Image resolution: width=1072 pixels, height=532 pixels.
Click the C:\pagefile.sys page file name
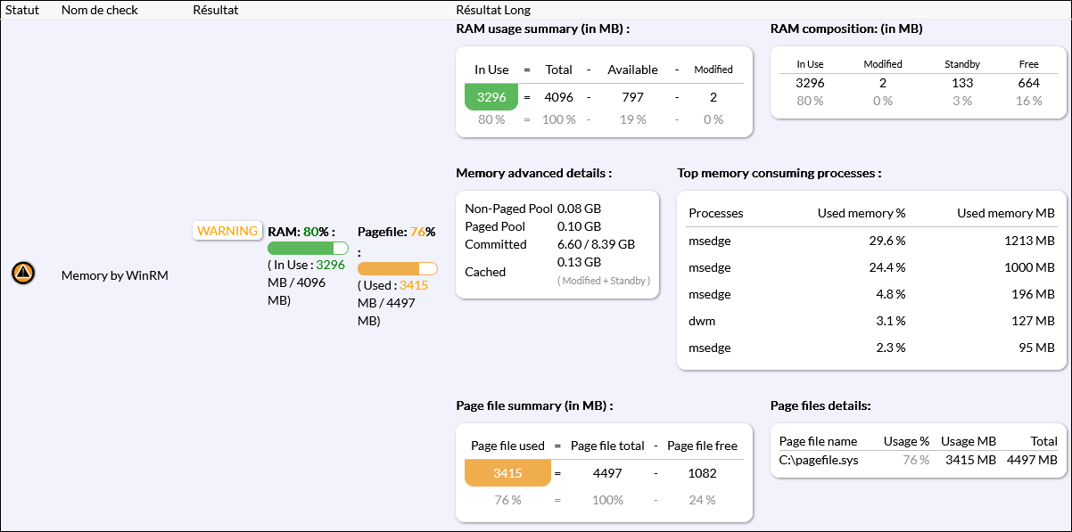click(818, 461)
